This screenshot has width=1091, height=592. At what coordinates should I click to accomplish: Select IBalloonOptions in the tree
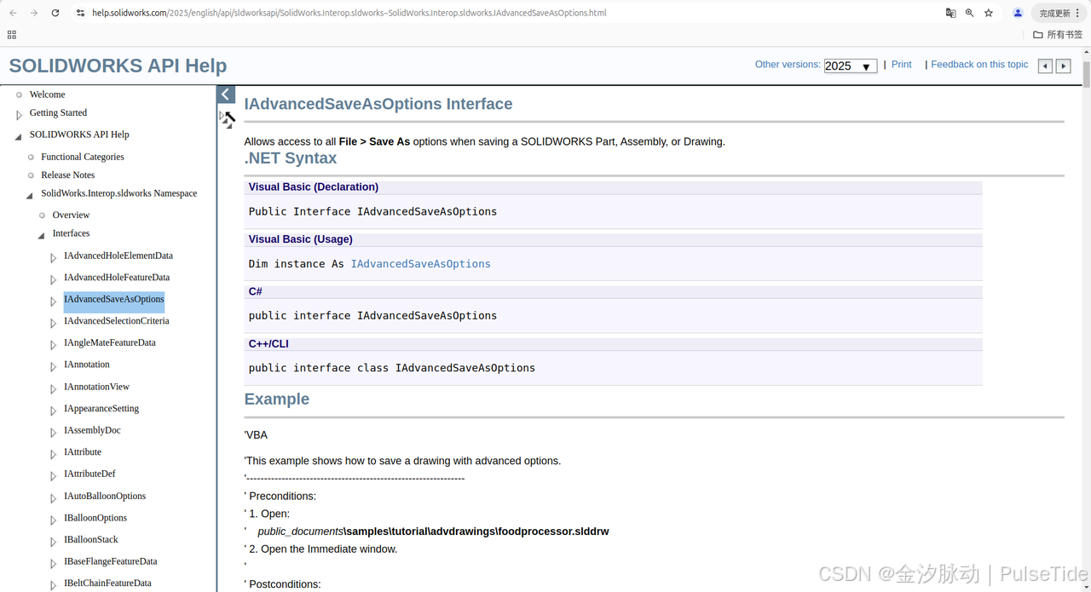(x=95, y=518)
